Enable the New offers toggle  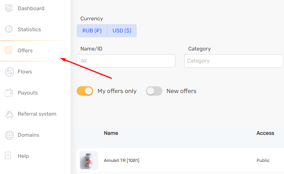154,91
